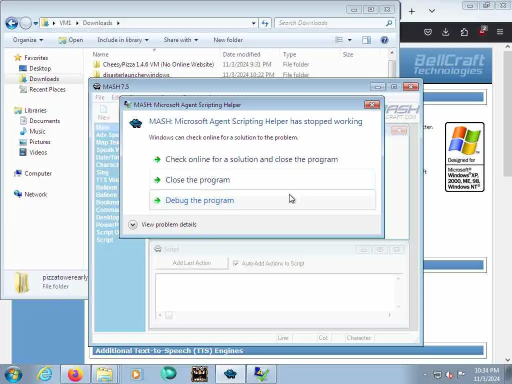Open the Organize menu in Explorer

28,40
